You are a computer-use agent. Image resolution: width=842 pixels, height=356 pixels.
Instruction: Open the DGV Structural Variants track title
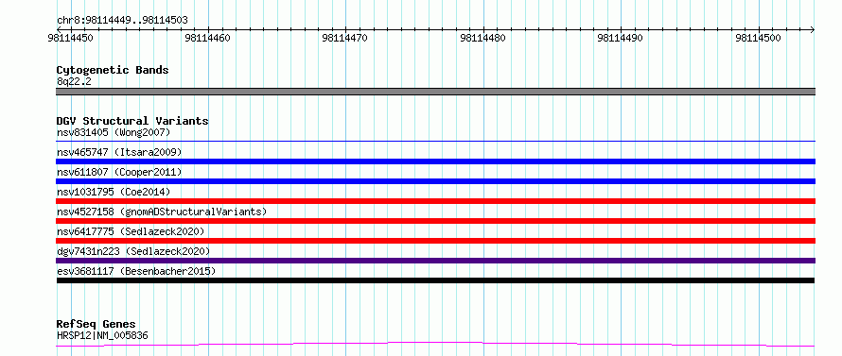coord(132,121)
